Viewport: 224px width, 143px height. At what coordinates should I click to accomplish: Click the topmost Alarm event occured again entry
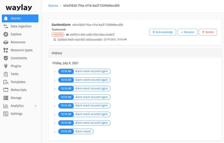(x=84, y=71)
